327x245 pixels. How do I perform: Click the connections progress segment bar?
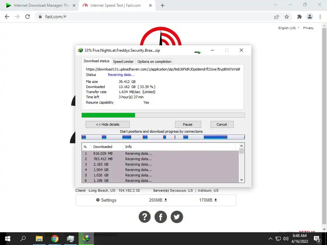pyautogui.click(x=163, y=137)
